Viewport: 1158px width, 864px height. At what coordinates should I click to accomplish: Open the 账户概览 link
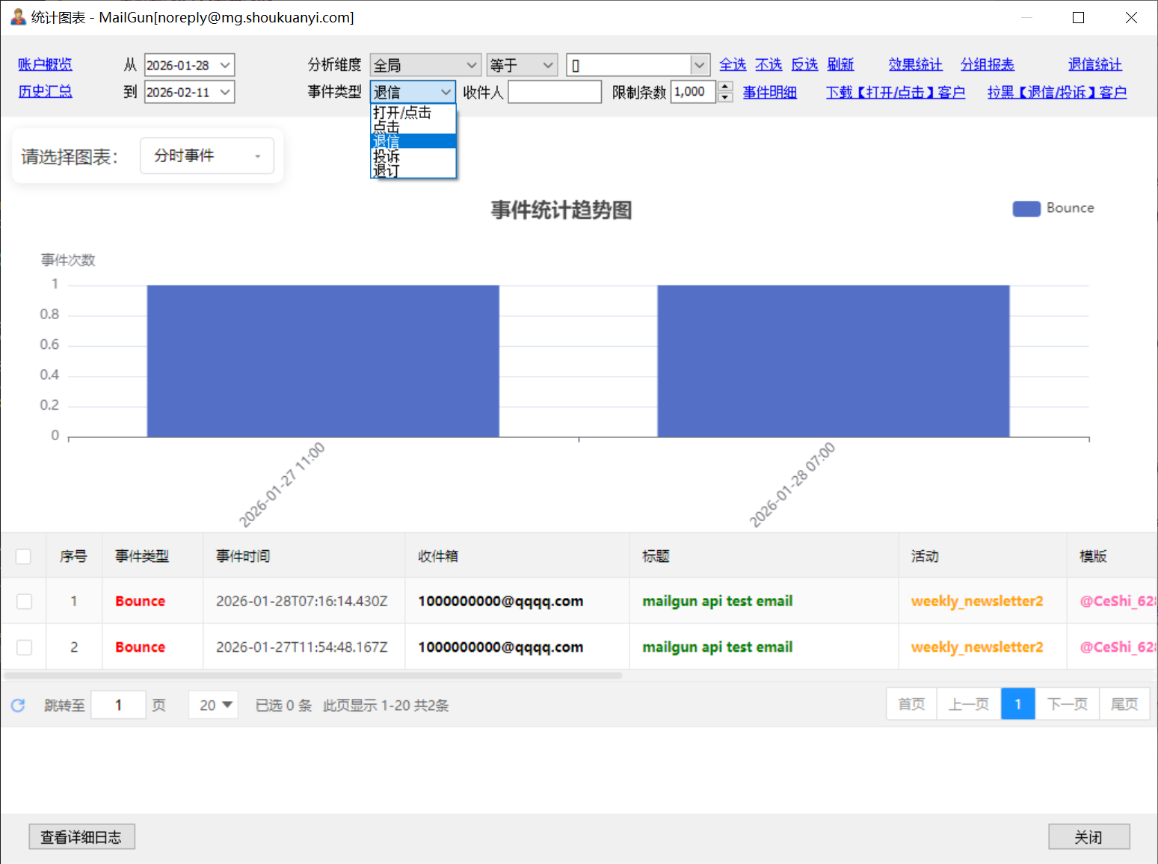[x=45, y=65]
